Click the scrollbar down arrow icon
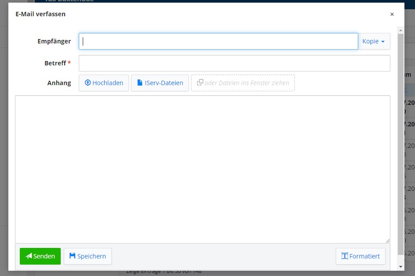 tap(400, 266)
